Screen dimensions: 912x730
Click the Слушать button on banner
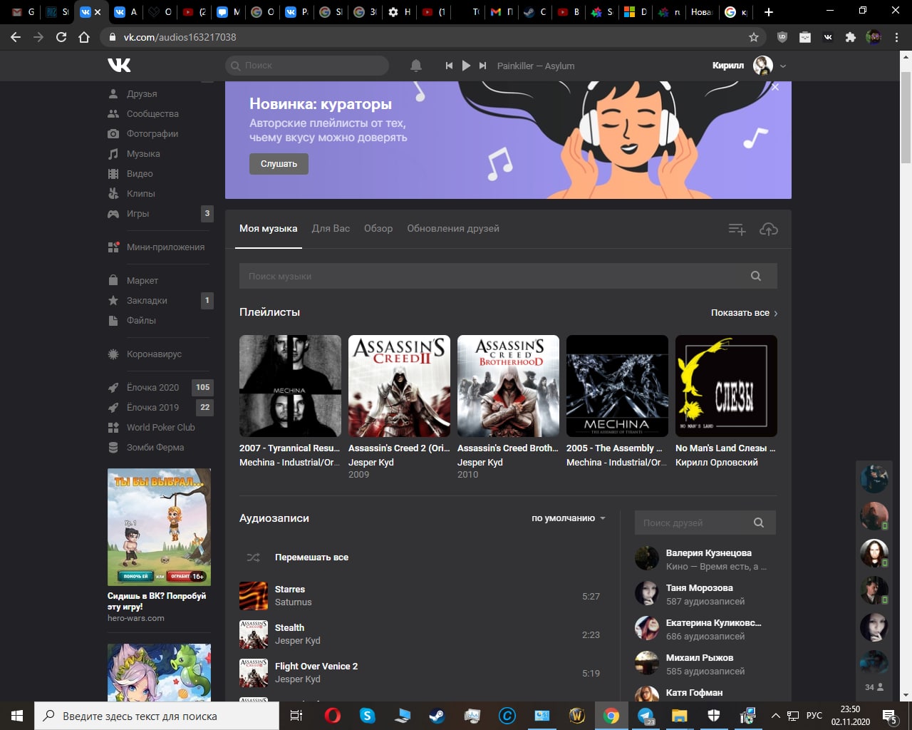pyautogui.click(x=279, y=164)
